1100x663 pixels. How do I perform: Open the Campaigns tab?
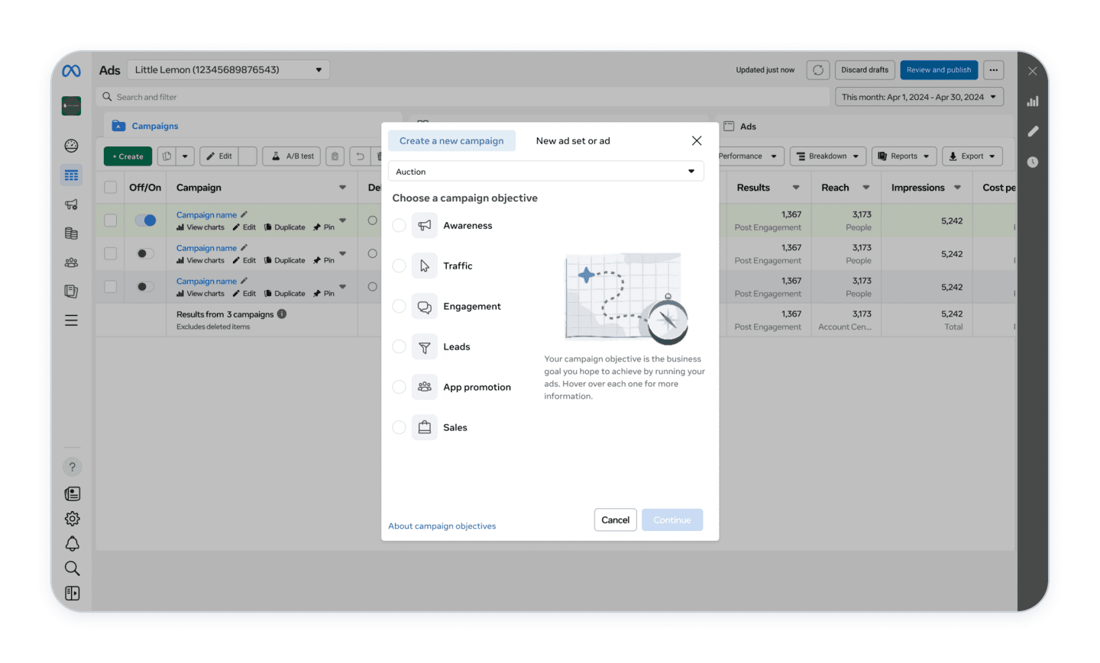point(154,126)
